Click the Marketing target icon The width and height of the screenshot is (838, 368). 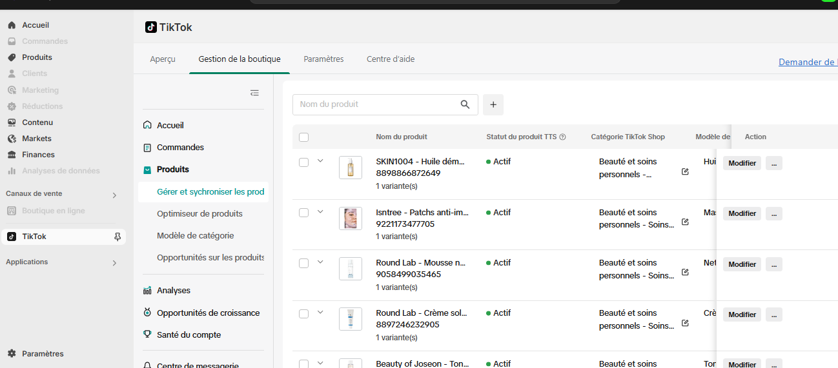tap(12, 90)
